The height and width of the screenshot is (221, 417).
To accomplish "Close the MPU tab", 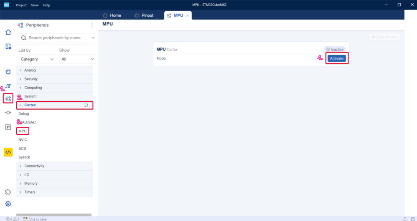I will point(187,16).
